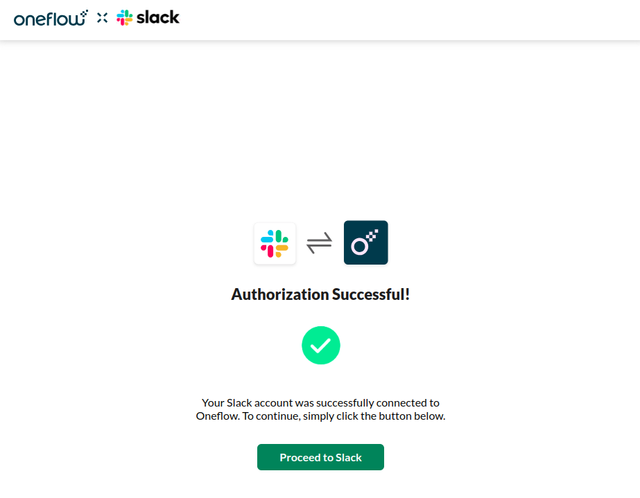The image size is (640, 498).
Task: Click the Slack wordmark in the header
Action: pyautogui.click(x=157, y=18)
